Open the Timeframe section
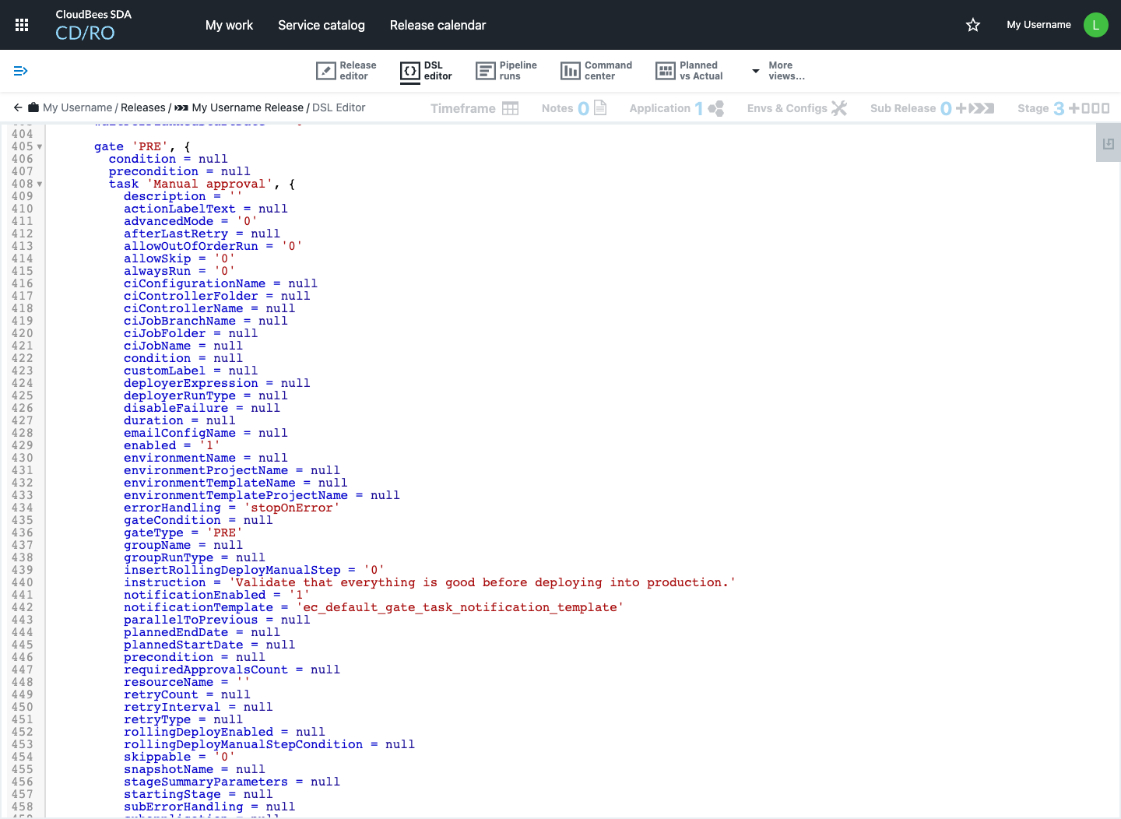This screenshot has width=1121, height=819. [x=475, y=108]
